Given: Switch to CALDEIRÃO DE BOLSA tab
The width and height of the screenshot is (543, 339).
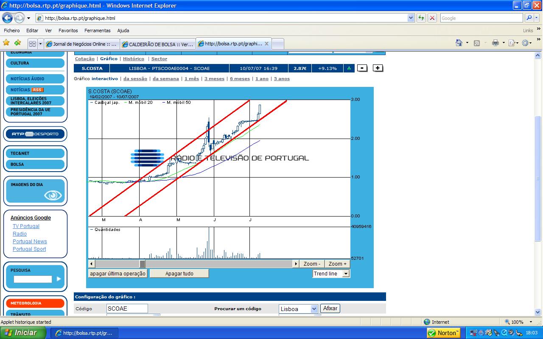Looking at the screenshot, I should [x=157, y=44].
